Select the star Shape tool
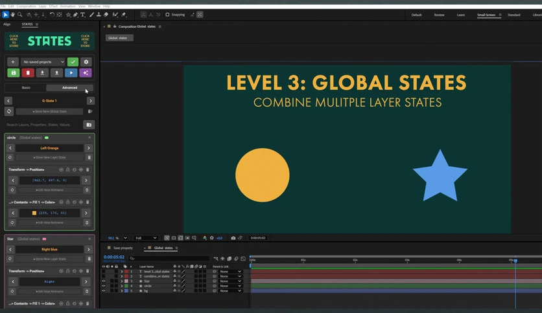The image size is (542, 313). (68, 14)
